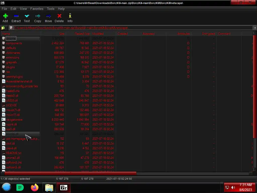Click the Move toolbar icon
Viewport: 257px width, 193px height.
48,16
